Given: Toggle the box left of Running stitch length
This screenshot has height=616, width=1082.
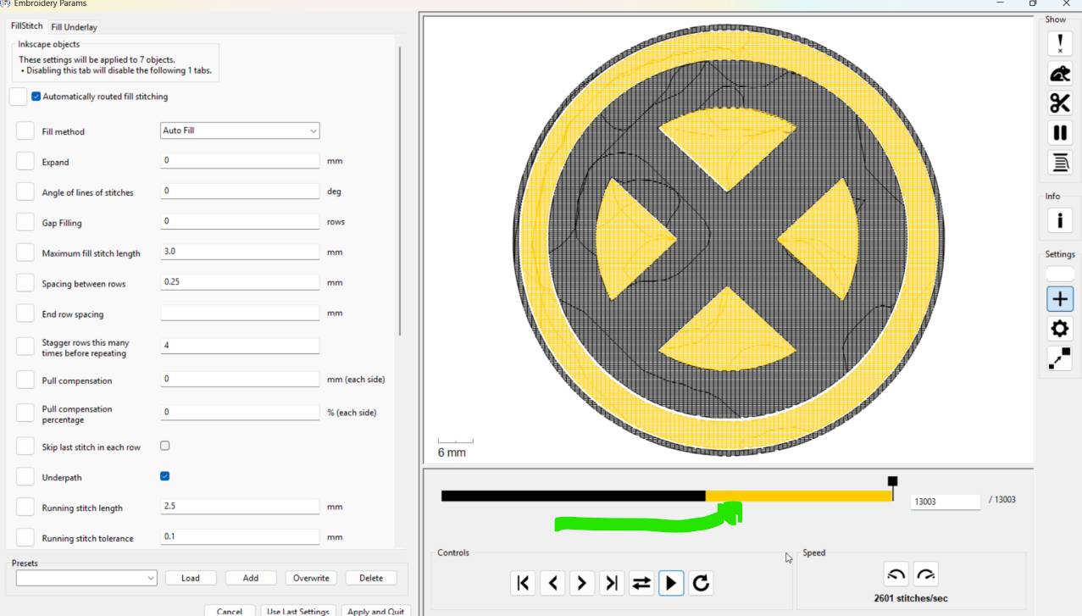Looking at the screenshot, I should [x=25, y=507].
